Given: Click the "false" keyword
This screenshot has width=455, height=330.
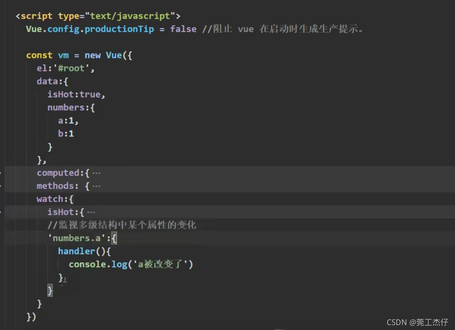Looking at the screenshot, I should point(183,29).
